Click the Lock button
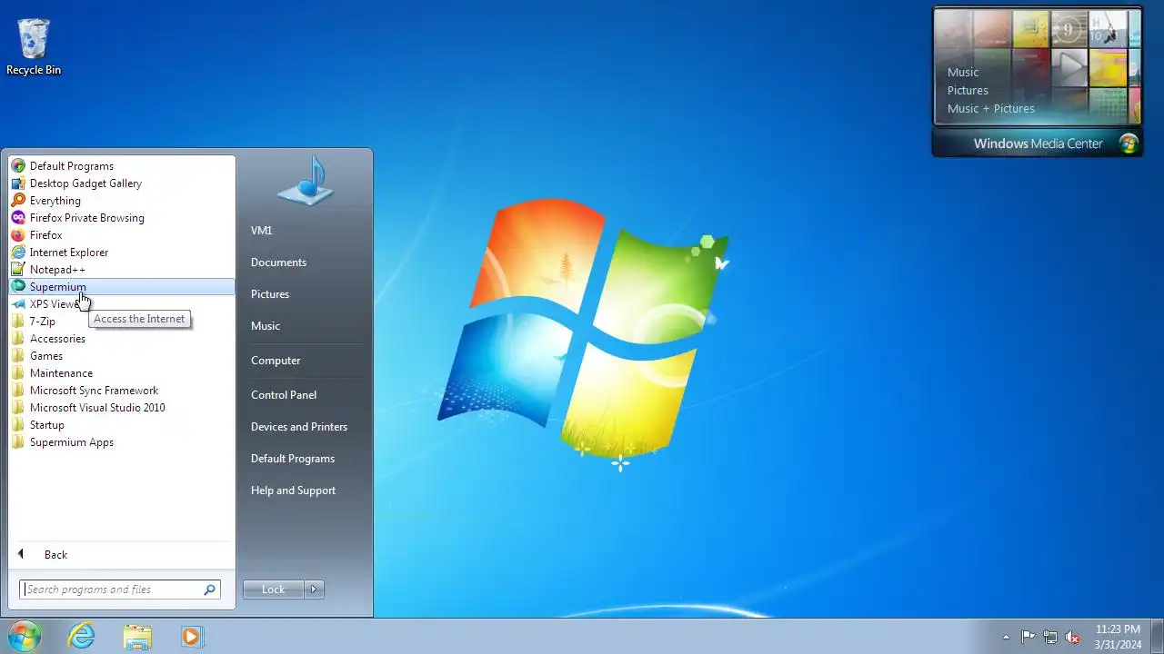 tap(274, 590)
